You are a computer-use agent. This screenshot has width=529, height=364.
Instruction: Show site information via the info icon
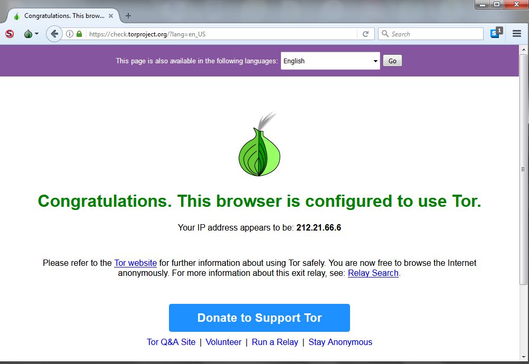(70, 34)
